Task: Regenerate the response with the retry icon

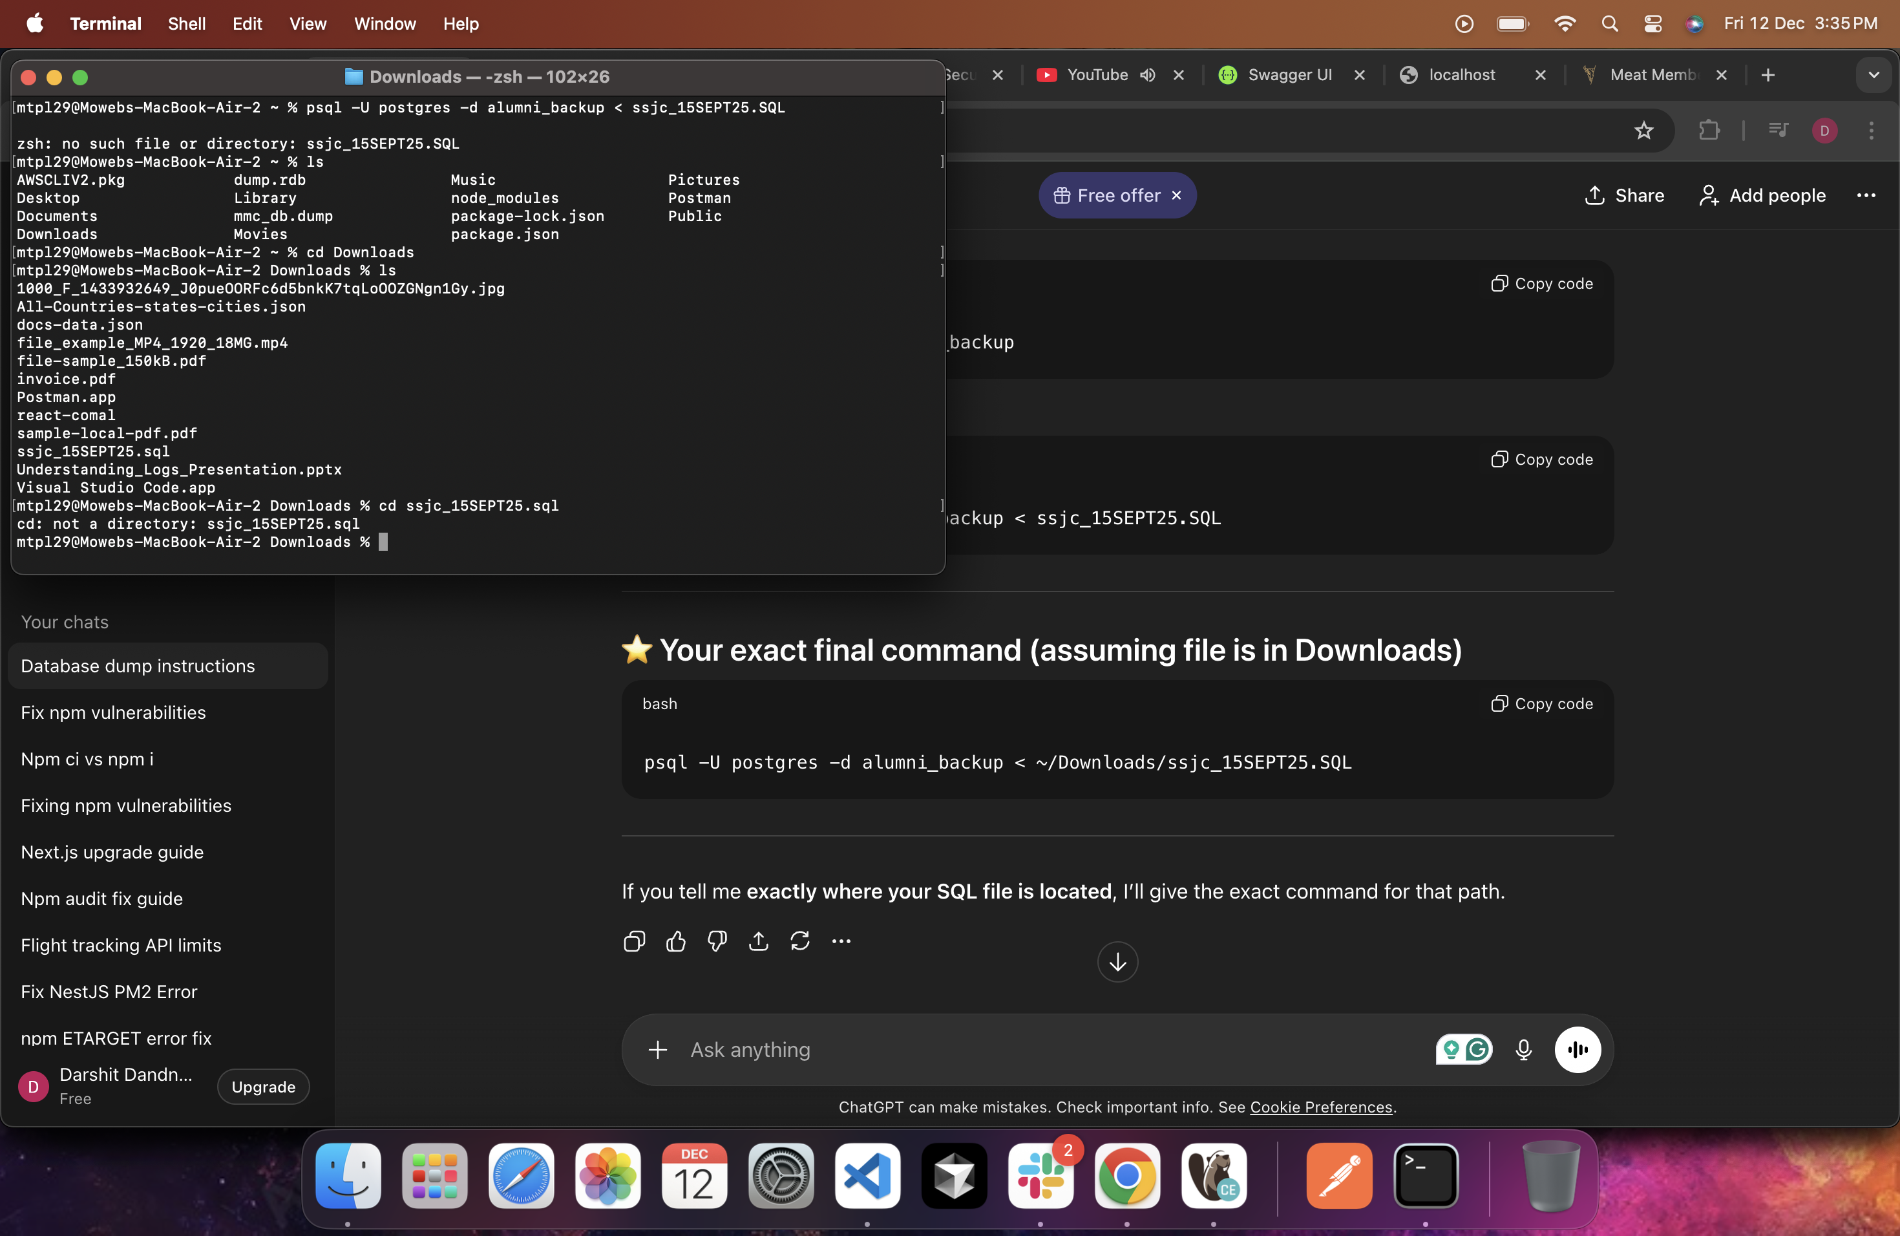Action: (x=800, y=941)
